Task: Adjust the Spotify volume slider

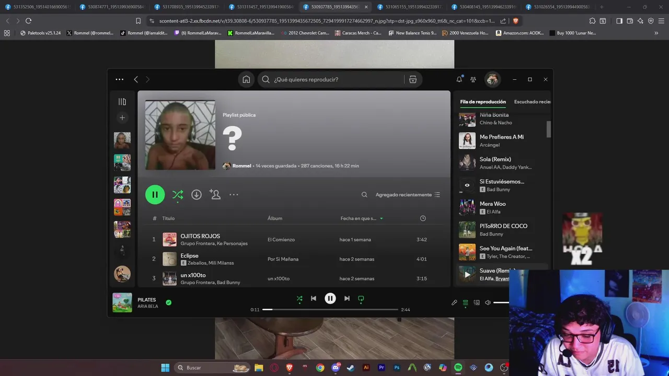Action: [x=501, y=302]
